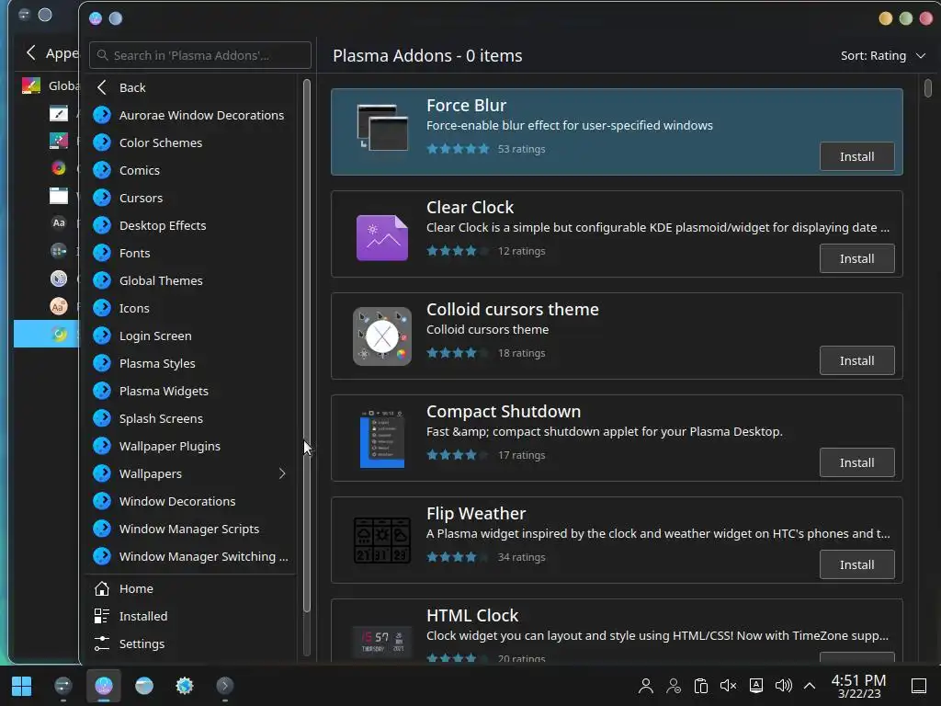Click the Login Screen category icon
Image resolution: width=941 pixels, height=706 pixels.
102,336
